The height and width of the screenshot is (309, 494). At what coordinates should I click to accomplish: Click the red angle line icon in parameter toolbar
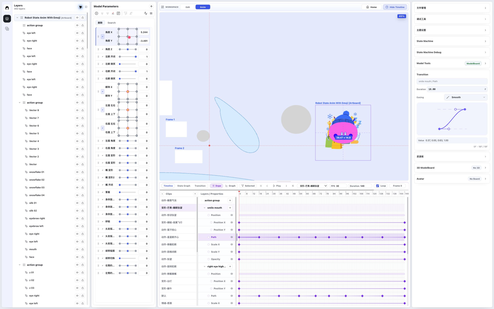(x=113, y=13)
